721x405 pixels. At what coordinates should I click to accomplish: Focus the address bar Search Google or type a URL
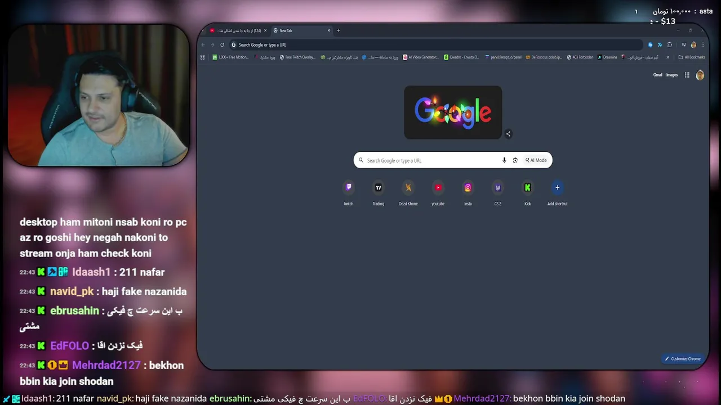point(437,45)
